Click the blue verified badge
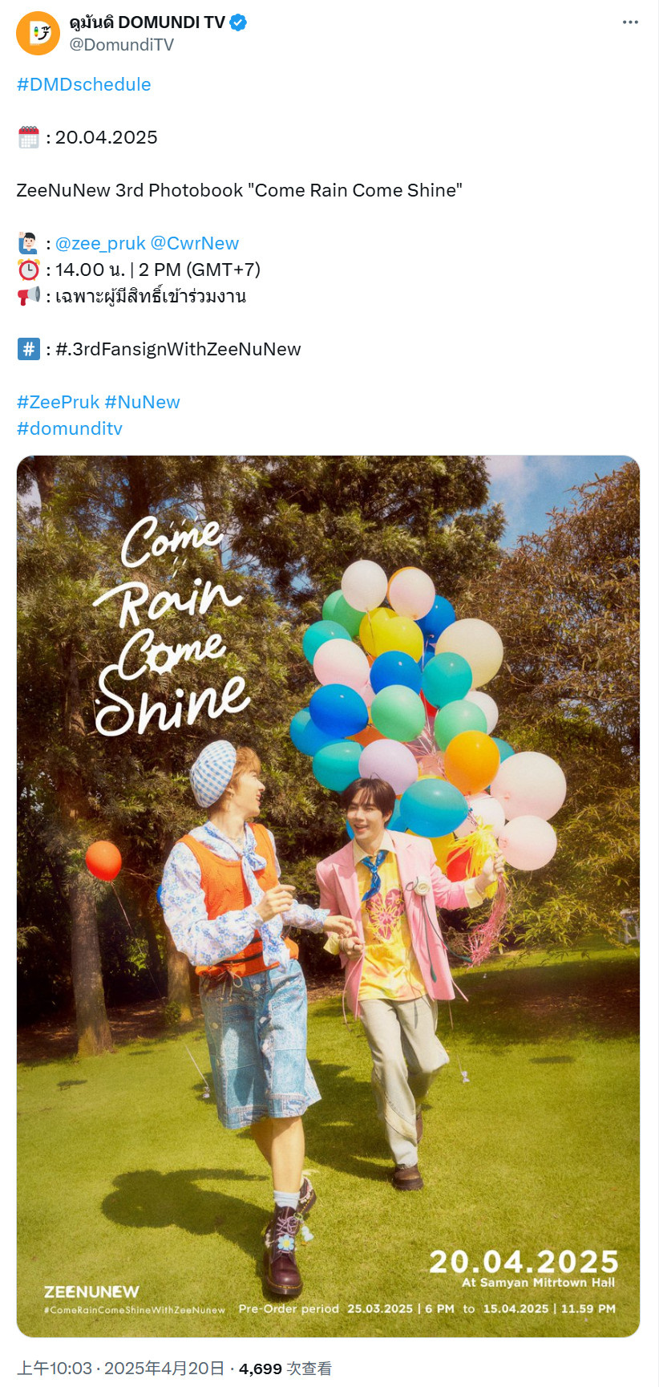659x1387 pixels. pos(238,22)
